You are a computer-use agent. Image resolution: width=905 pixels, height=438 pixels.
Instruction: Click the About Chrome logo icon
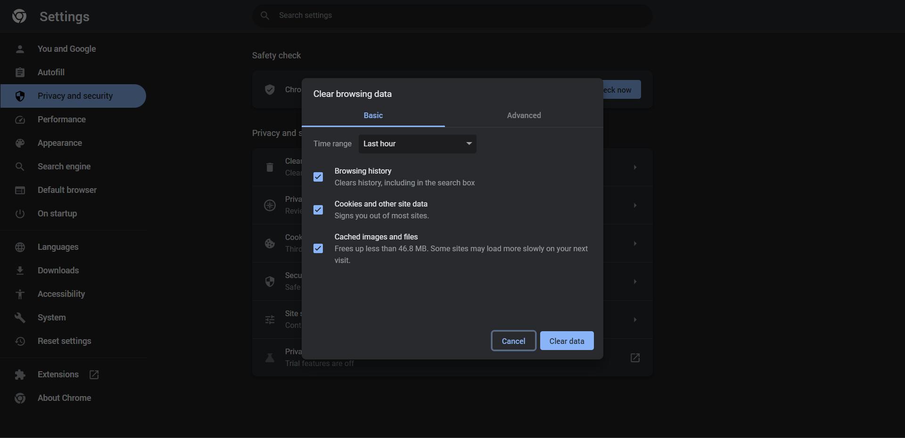tap(20, 398)
